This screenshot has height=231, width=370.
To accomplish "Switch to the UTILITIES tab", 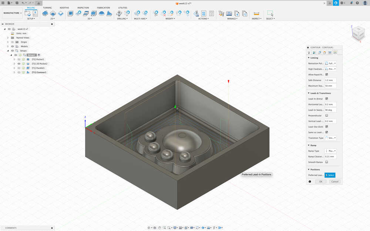I will coord(123,8).
